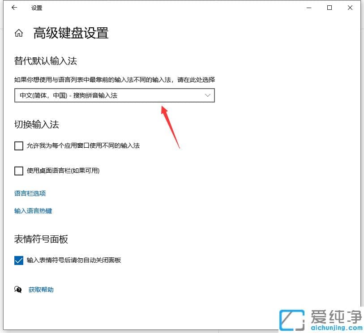Enable 使用桌面语言栏(如果可用)
The height and width of the screenshot is (333, 364).
[x=18, y=171]
